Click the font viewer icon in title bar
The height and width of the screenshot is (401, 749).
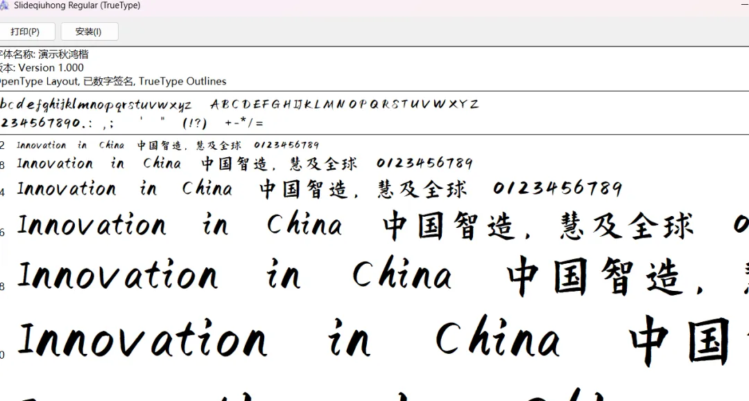[x=4, y=6]
